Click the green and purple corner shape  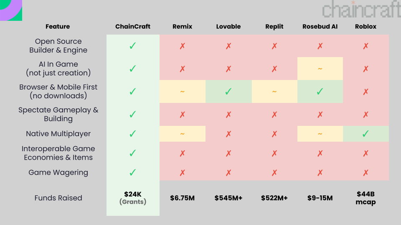(x=11, y=10)
